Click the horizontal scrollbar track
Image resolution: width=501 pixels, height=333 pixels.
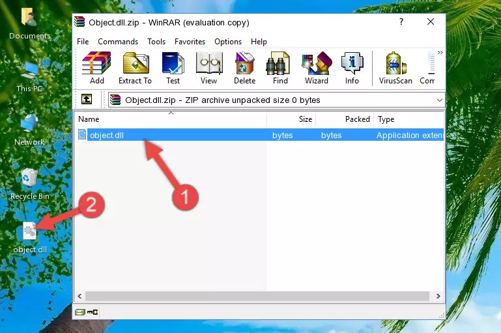pos(257,297)
